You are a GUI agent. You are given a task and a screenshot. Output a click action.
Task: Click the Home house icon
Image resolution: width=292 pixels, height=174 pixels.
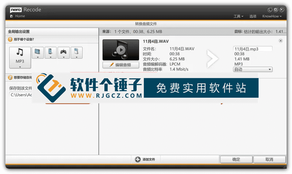[12, 16]
